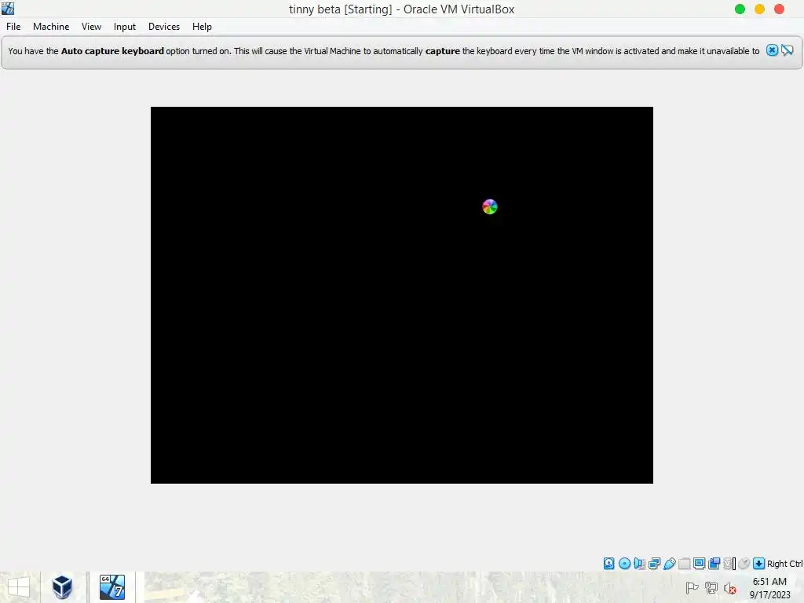Click the network adapters status icon
This screenshot has width=804, height=603.
(654, 564)
